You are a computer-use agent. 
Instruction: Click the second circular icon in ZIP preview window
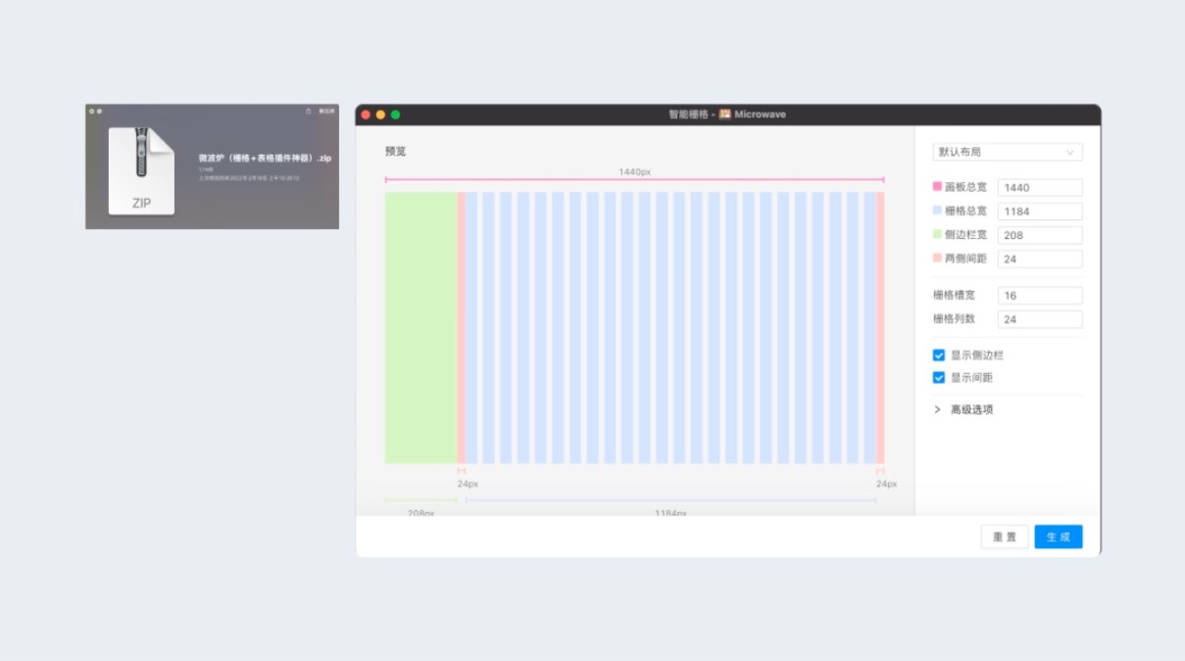click(x=100, y=111)
